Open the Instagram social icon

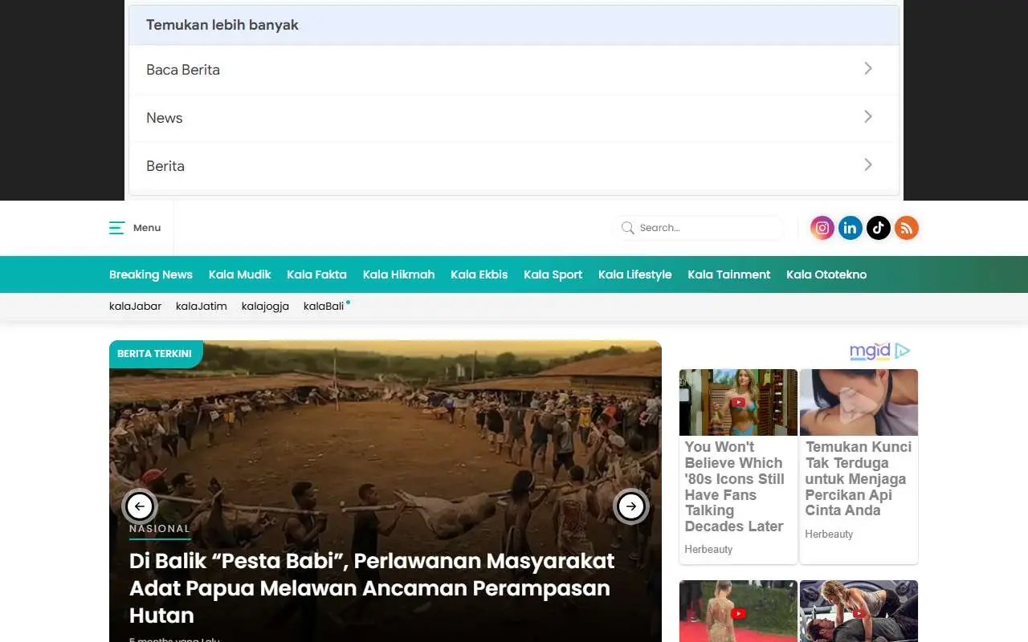tap(822, 228)
